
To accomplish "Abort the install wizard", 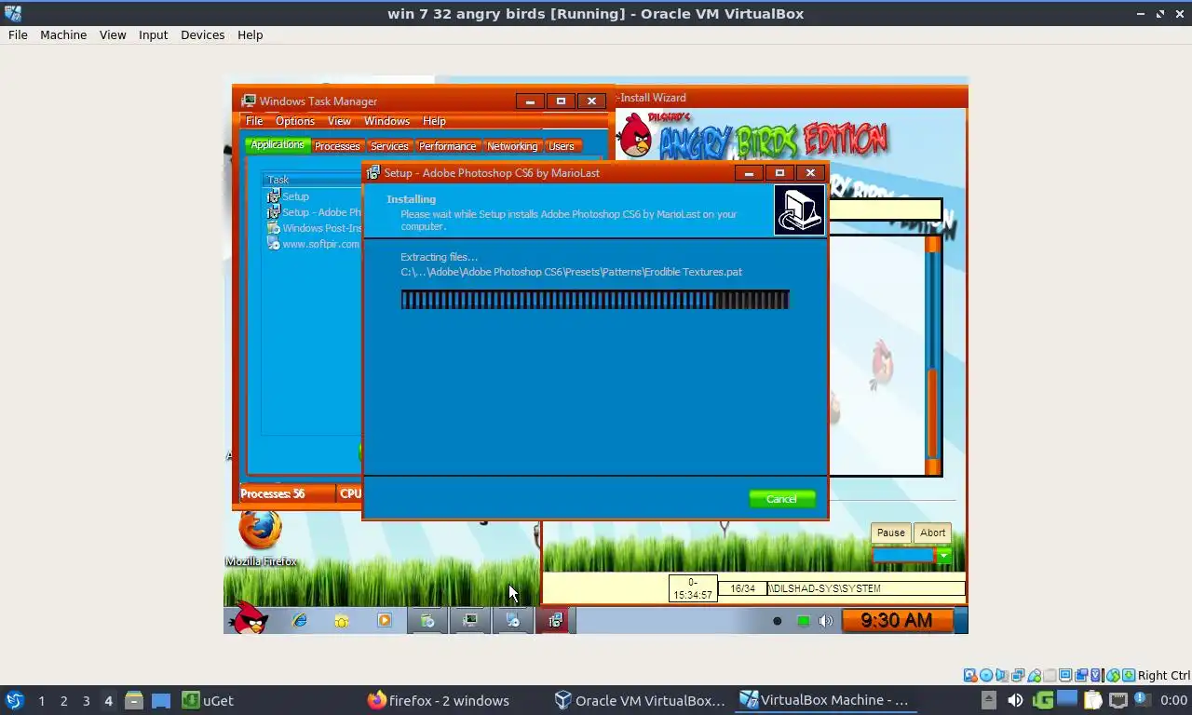I will click(x=932, y=533).
